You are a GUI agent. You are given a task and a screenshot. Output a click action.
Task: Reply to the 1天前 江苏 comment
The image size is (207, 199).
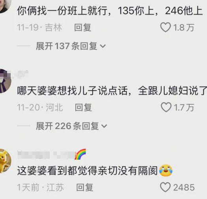(85, 187)
